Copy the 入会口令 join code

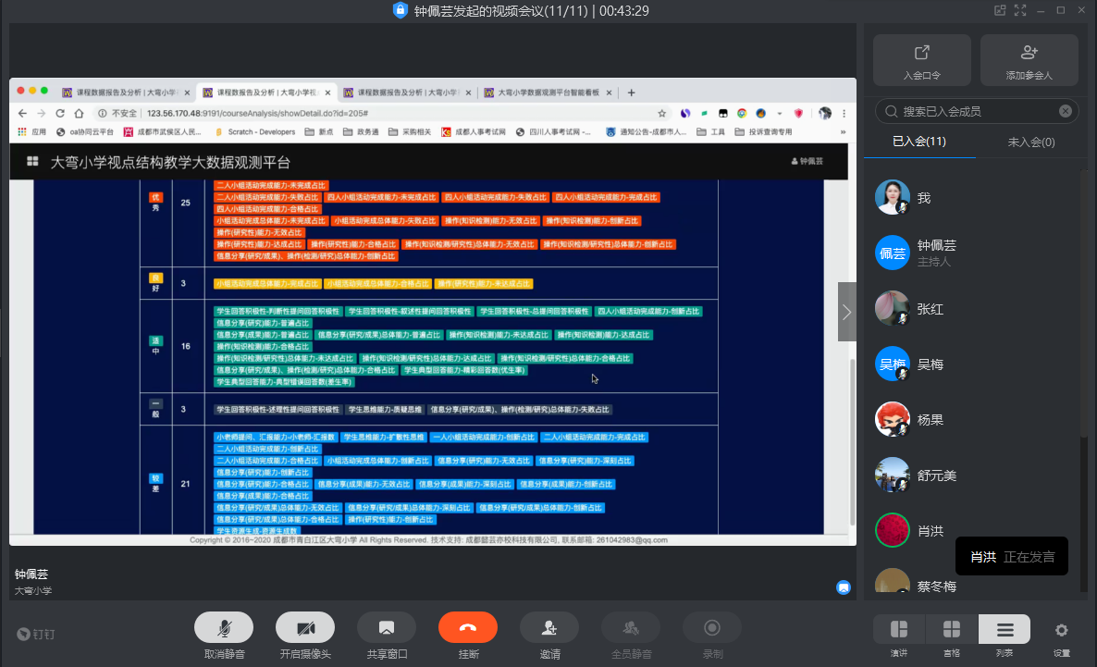(922, 60)
